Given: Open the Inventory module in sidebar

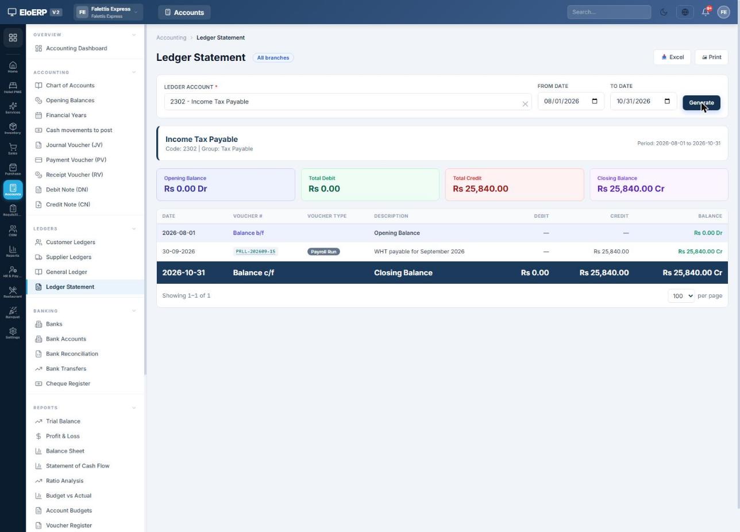Looking at the screenshot, I should pos(13,128).
